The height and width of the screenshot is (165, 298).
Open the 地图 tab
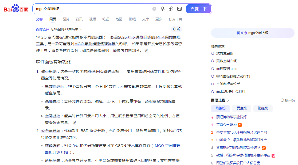pyautogui.click(x=119, y=19)
